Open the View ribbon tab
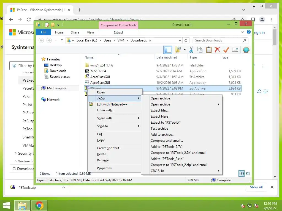The image size is (282, 211). coord(90,32)
